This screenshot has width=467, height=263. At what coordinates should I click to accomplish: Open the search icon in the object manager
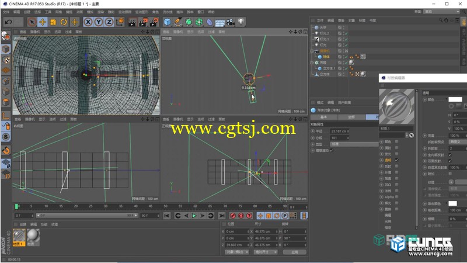441,20
